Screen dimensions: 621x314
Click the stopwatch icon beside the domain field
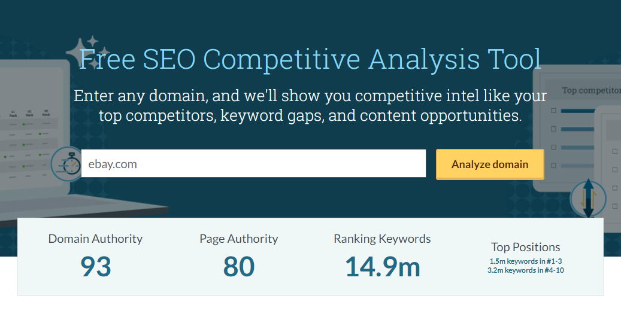pos(68,163)
